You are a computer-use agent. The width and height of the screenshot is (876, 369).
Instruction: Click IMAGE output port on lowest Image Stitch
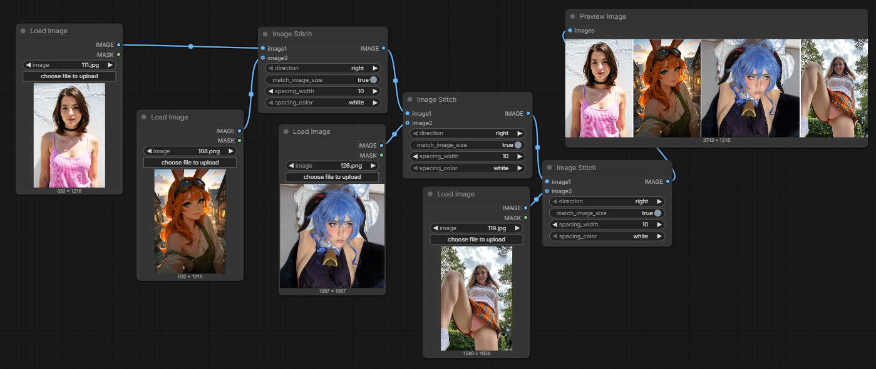(x=668, y=182)
